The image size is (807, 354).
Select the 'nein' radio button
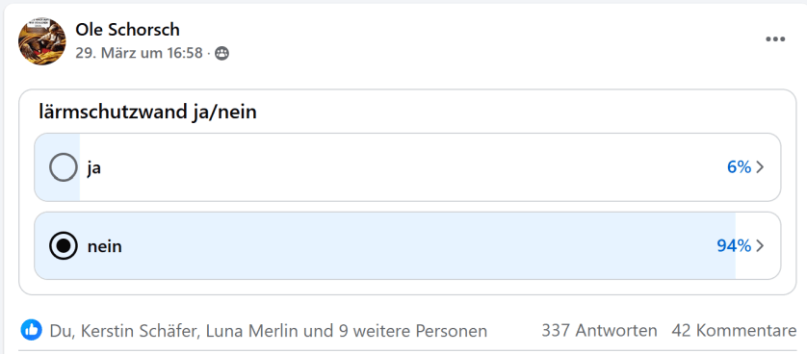point(64,246)
